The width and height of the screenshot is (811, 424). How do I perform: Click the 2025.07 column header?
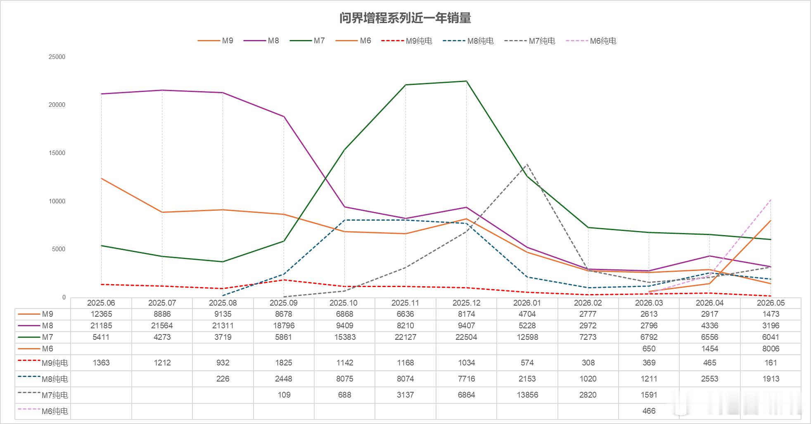point(162,303)
